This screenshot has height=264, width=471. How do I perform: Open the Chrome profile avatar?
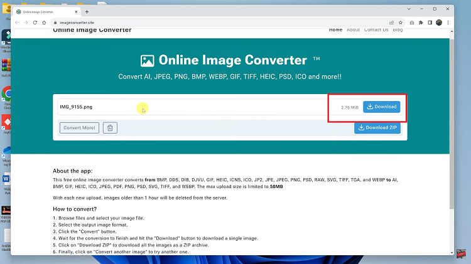439,23
